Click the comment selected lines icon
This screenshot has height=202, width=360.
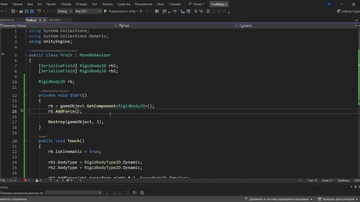(195, 11)
